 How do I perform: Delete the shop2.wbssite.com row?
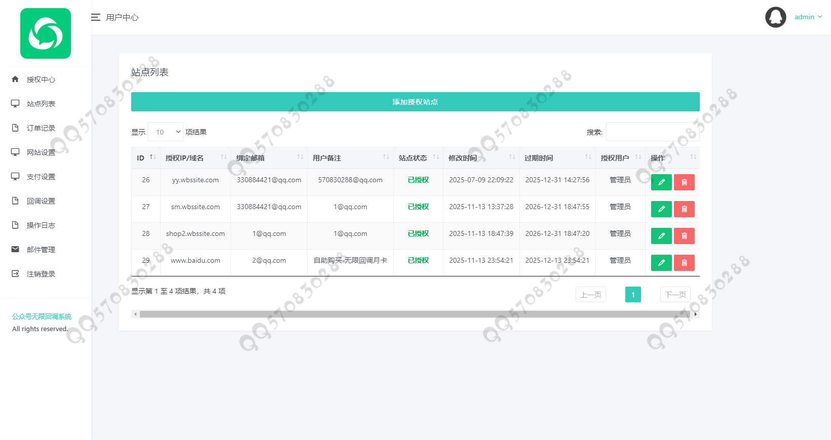684,236
